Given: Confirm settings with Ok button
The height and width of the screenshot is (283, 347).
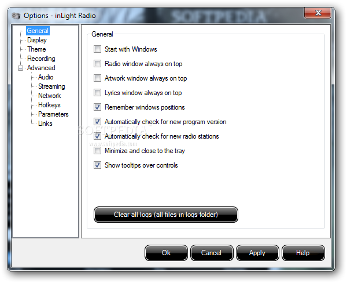Looking at the screenshot, I should point(166,253).
